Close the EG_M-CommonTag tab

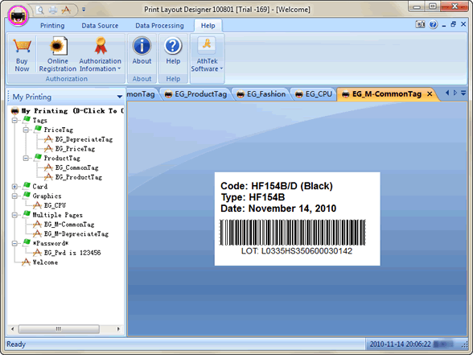click(430, 94)
